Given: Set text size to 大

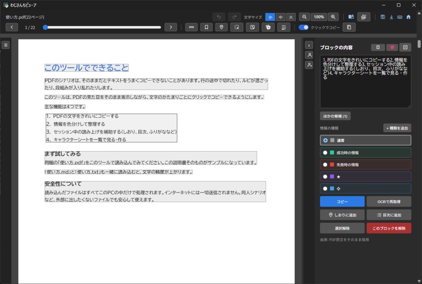Looking at the screenshot, I should click(291, 17).
